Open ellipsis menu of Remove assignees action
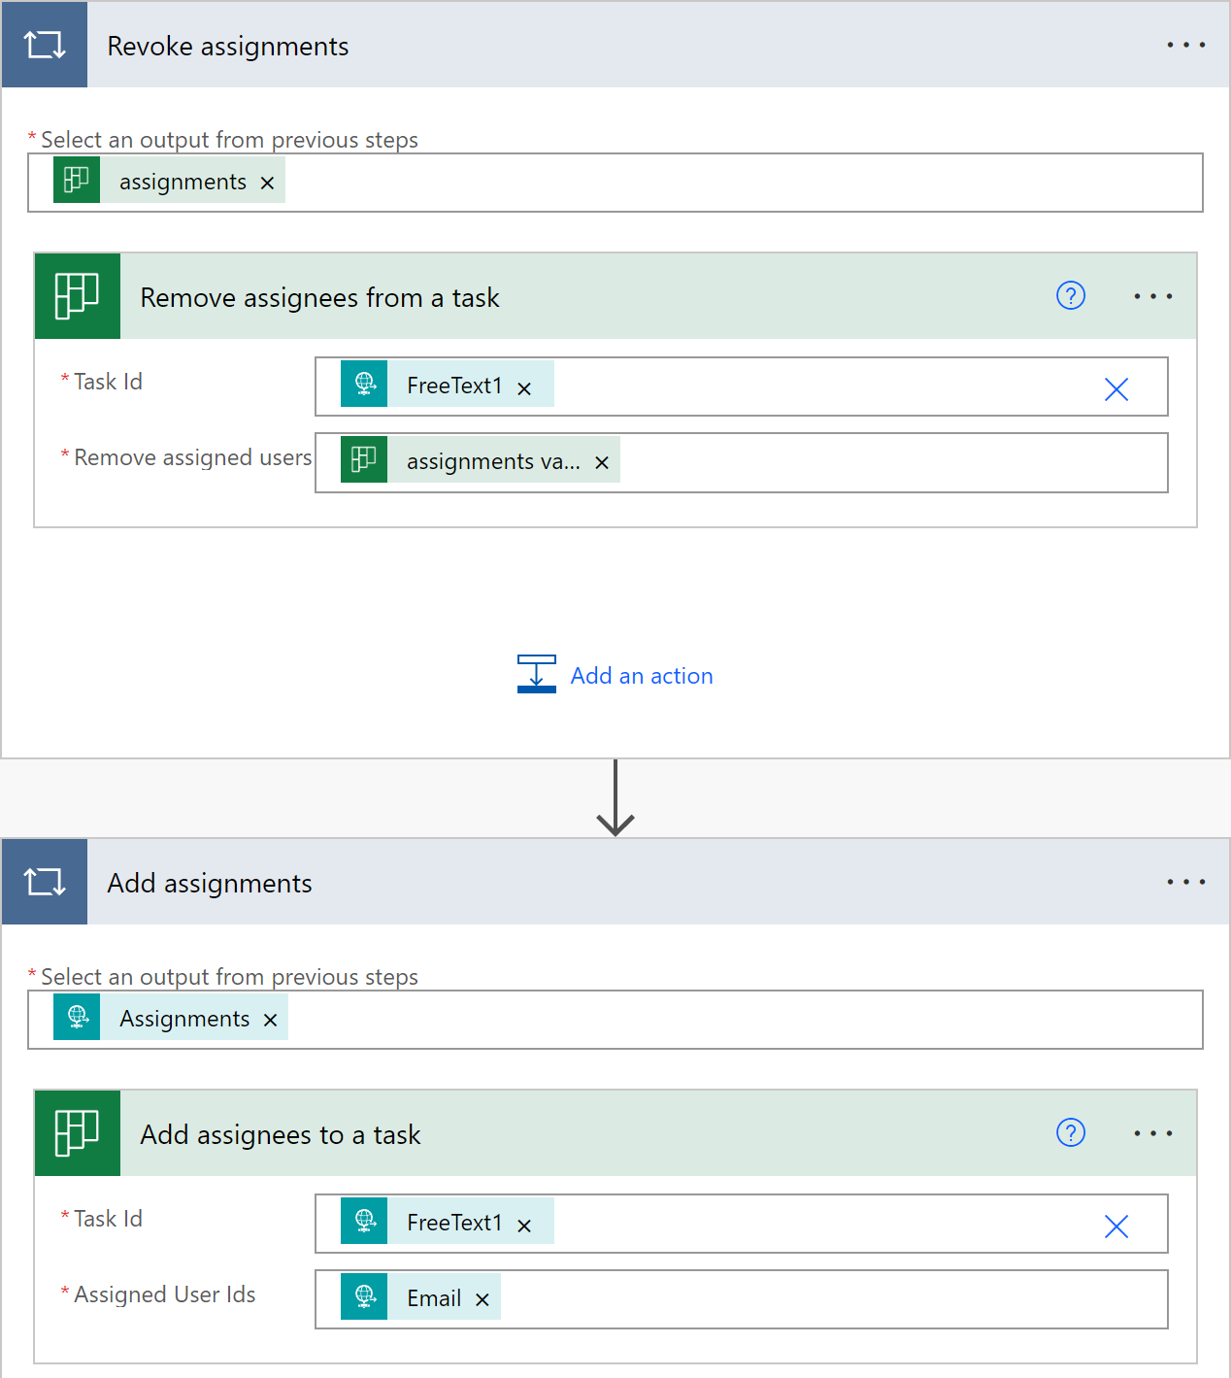Screen dimensions: 1231x1378 click(x=1152, y=296)
